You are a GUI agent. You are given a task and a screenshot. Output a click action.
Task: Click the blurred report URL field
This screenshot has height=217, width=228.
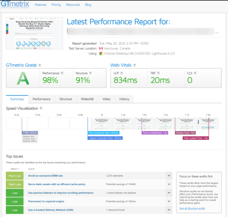coord(141,31)
